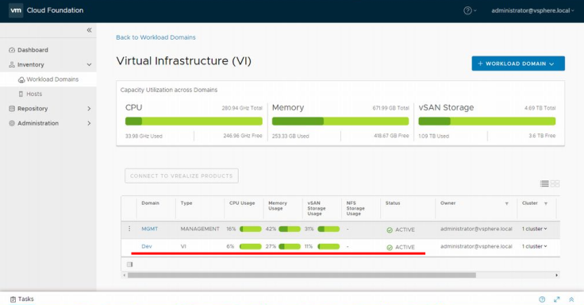Select Administration menu item
The image size is (584, 305).
[x=38, y=123]
